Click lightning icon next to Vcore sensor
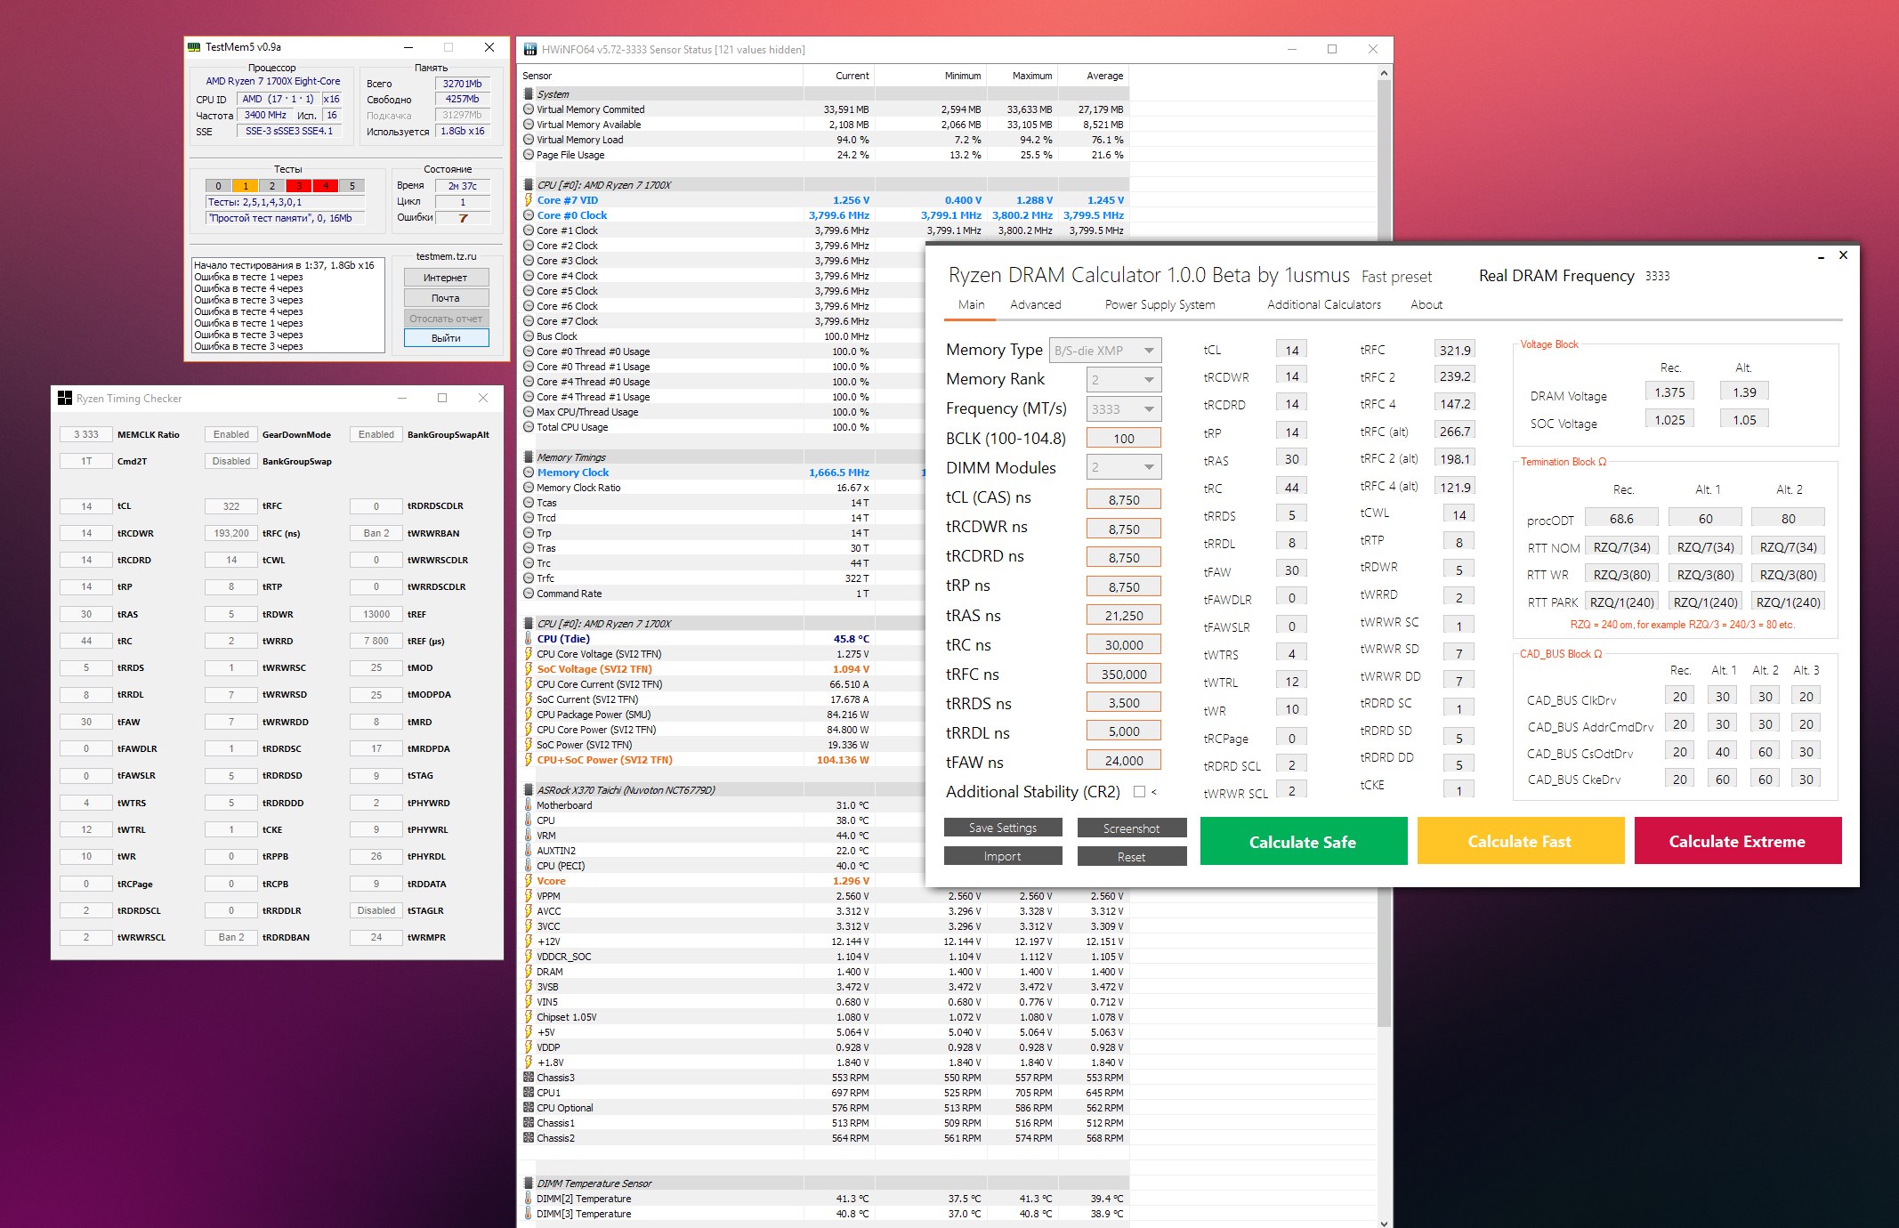This screenshot has height=1228, width=1899. coord(529,881)
